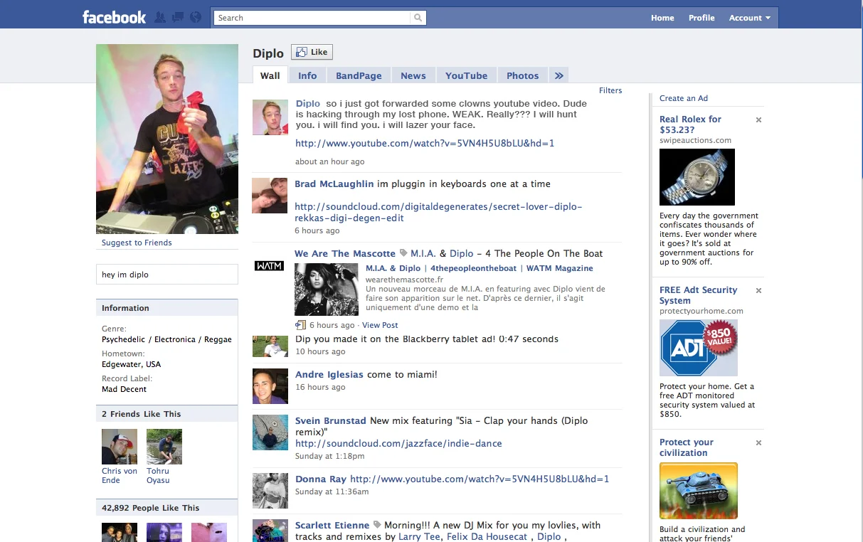Click Real Rolex for $53.23 ad title
The image size is (863, 542).
(x=690, y=124)
